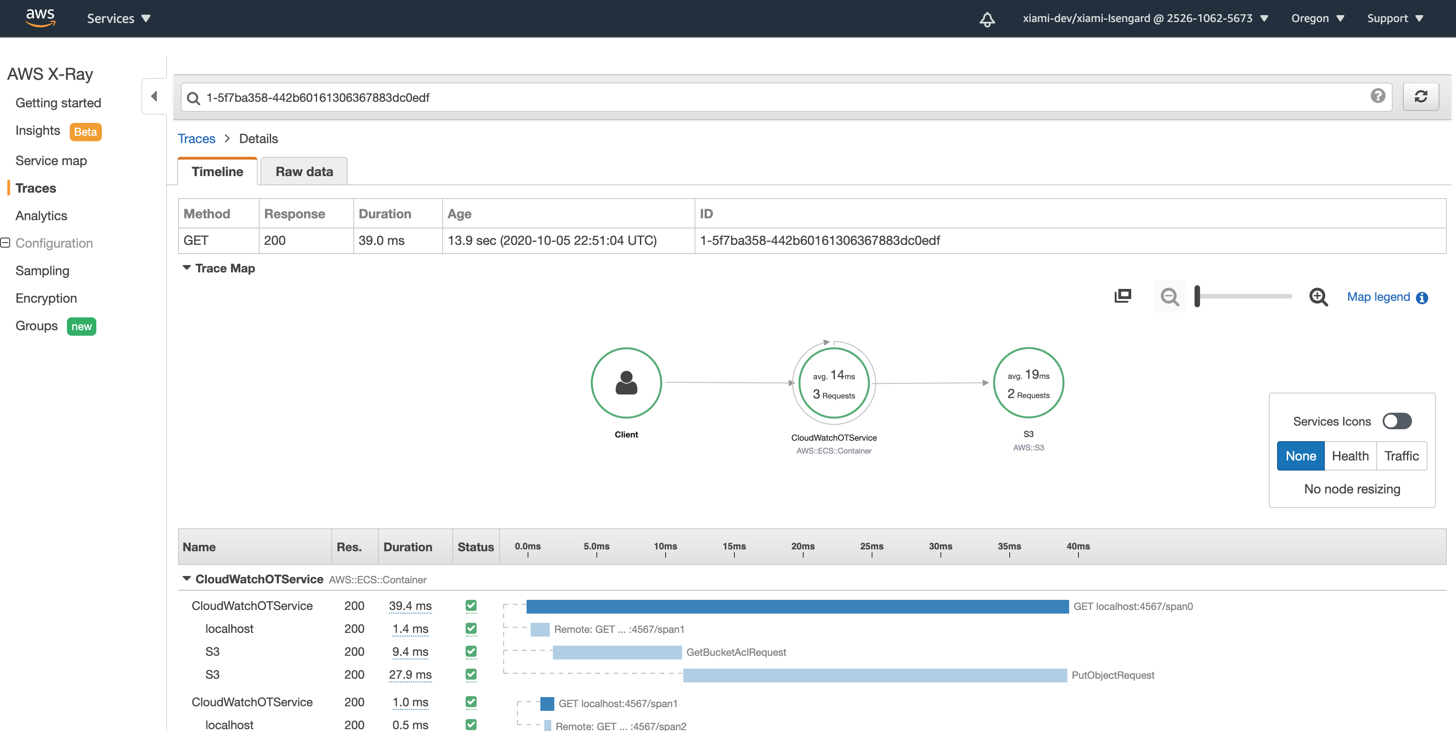1456x731 pixels.
Task: Select Traffic node sizing option
Action: pyautogui.click(x=1401, y=456)
